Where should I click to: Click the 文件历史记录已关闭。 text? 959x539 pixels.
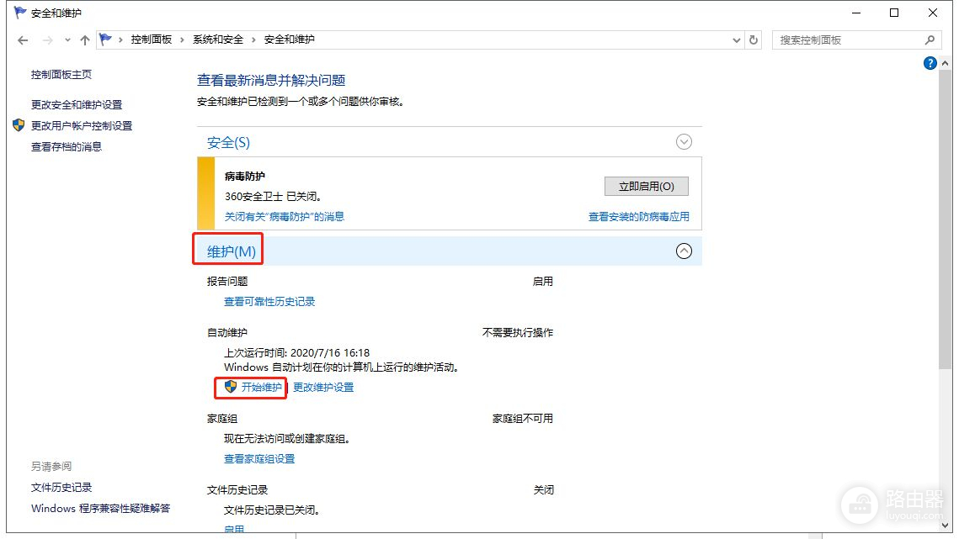tap(272, 510)
